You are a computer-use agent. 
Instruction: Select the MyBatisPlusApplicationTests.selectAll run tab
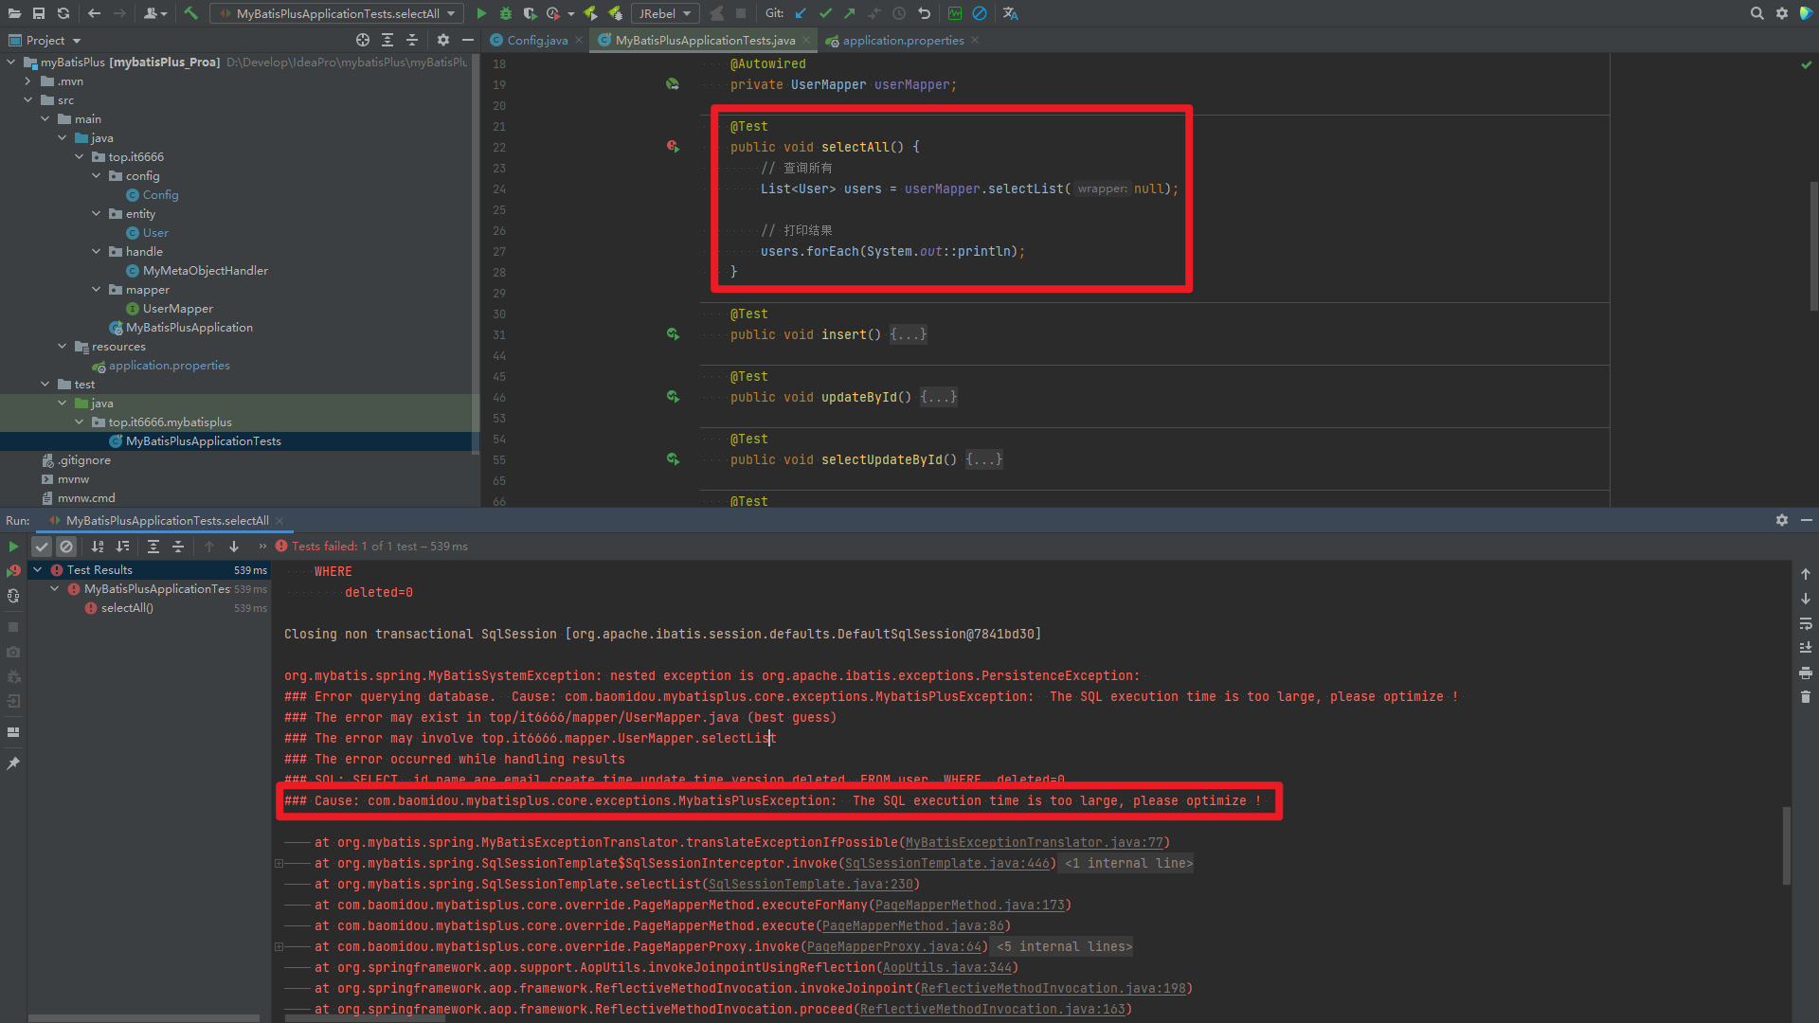166,521
